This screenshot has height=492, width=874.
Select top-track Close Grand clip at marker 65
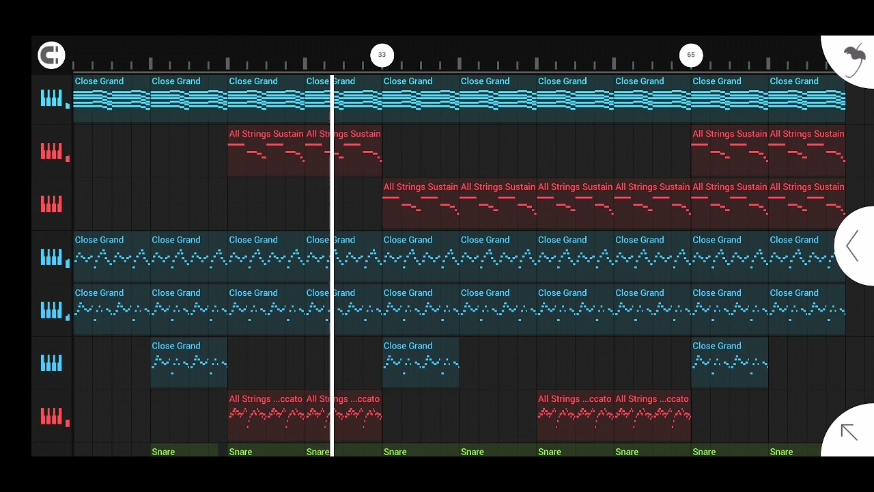(x=730, y=98)
